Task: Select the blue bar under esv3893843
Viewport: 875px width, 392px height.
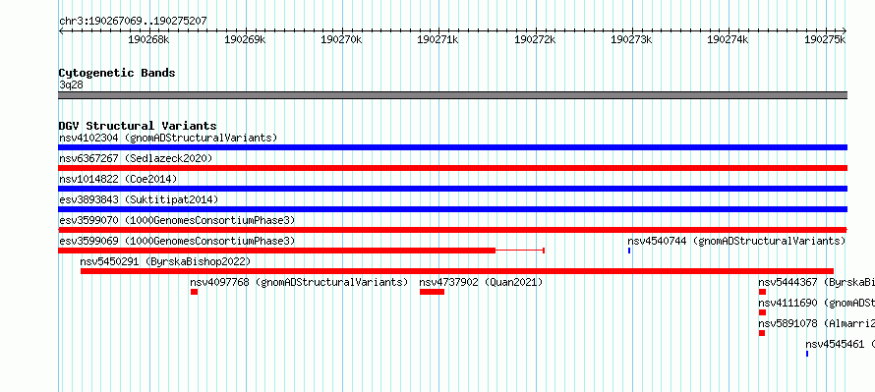Action: point(452,209)
